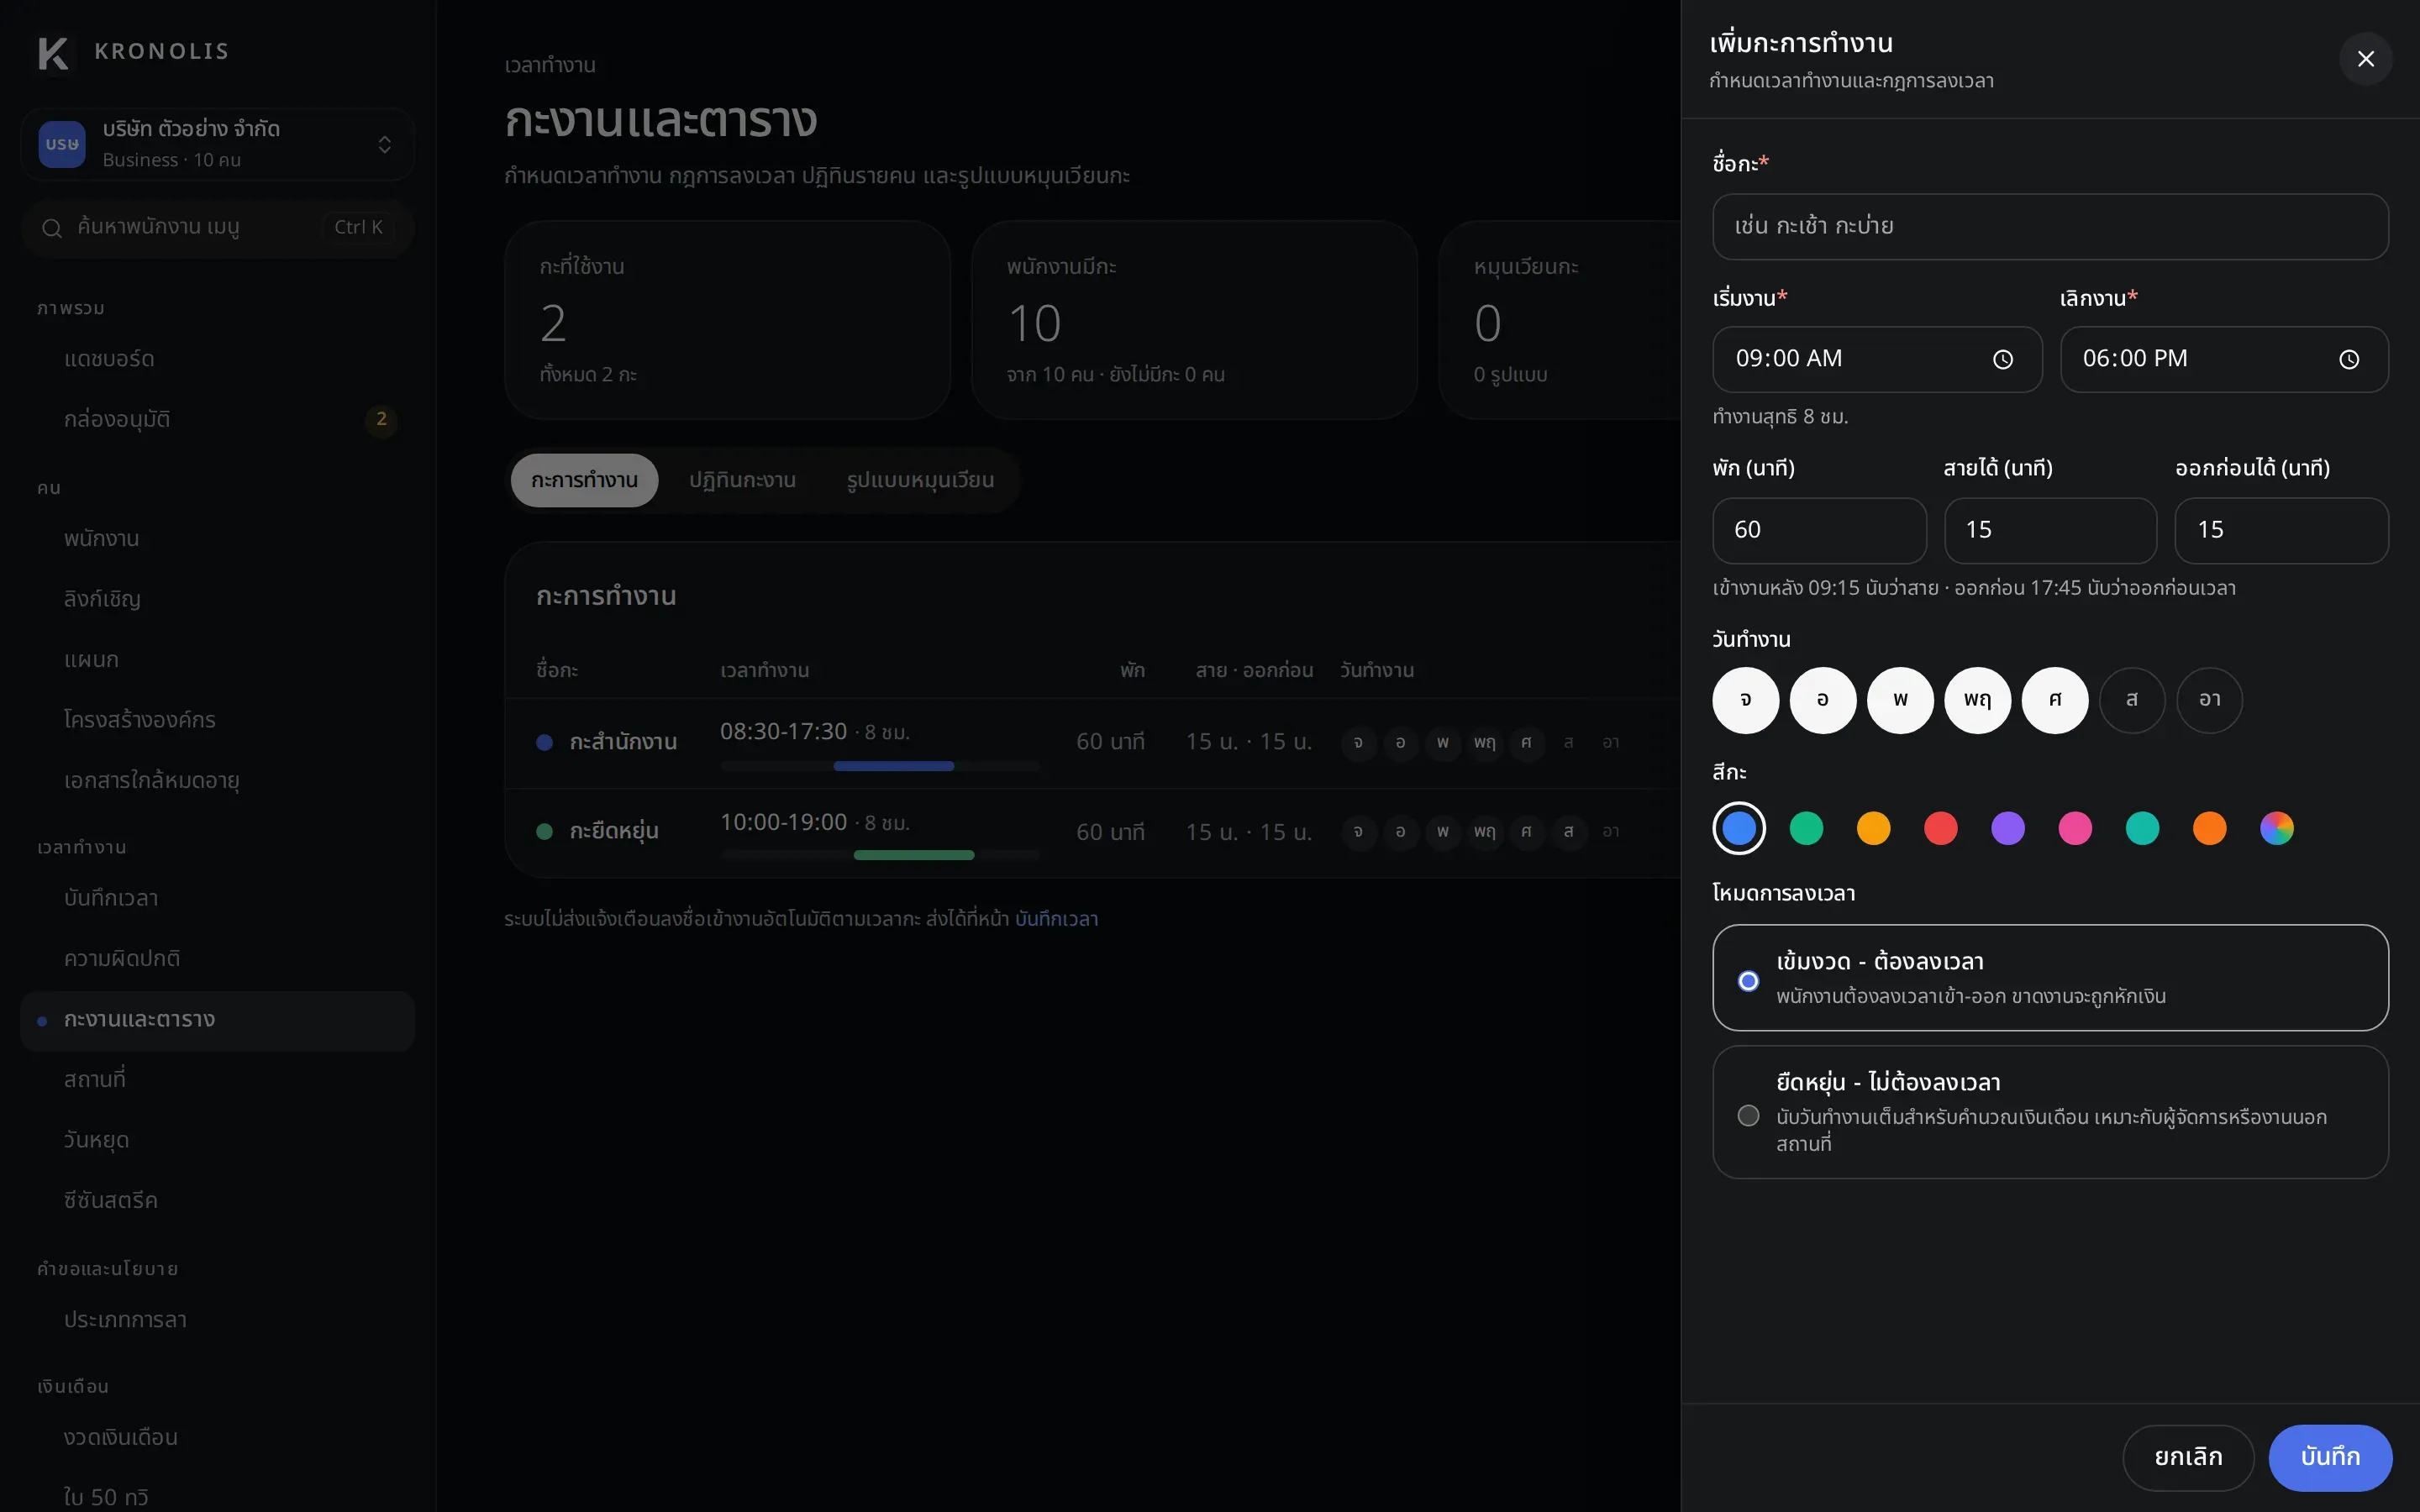2420x1512 pixels.
Task: Enable อา (Sunday) working day
Action: coord(2209,700)
